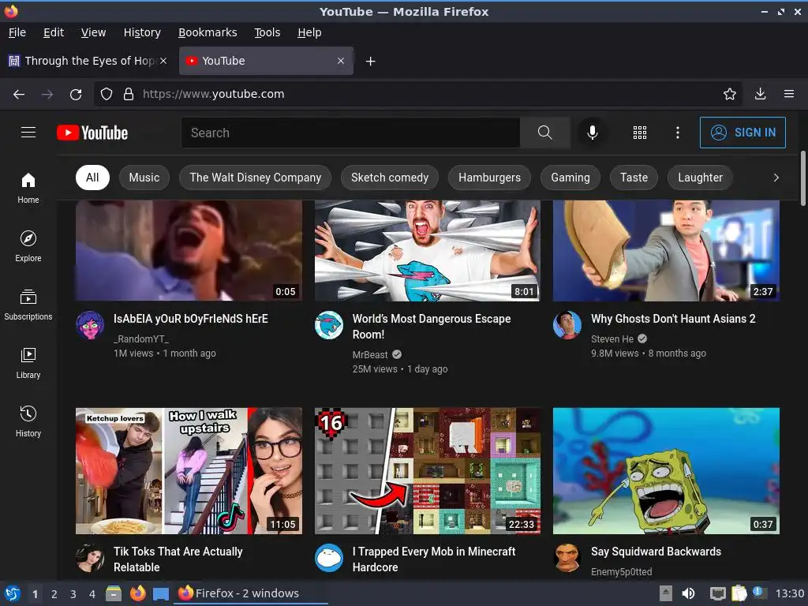This screenshot has height=606, width=808.
Task: Open the SpongeBob video thumbnail
Action: click(x=666, y=470)
